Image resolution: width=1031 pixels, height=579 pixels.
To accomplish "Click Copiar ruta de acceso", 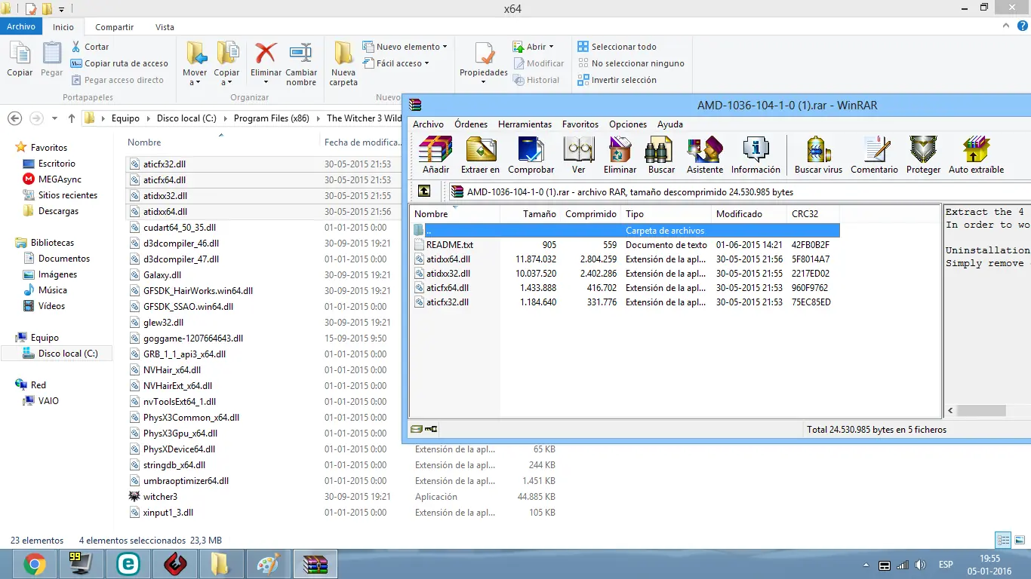I will tap(119, 63).
